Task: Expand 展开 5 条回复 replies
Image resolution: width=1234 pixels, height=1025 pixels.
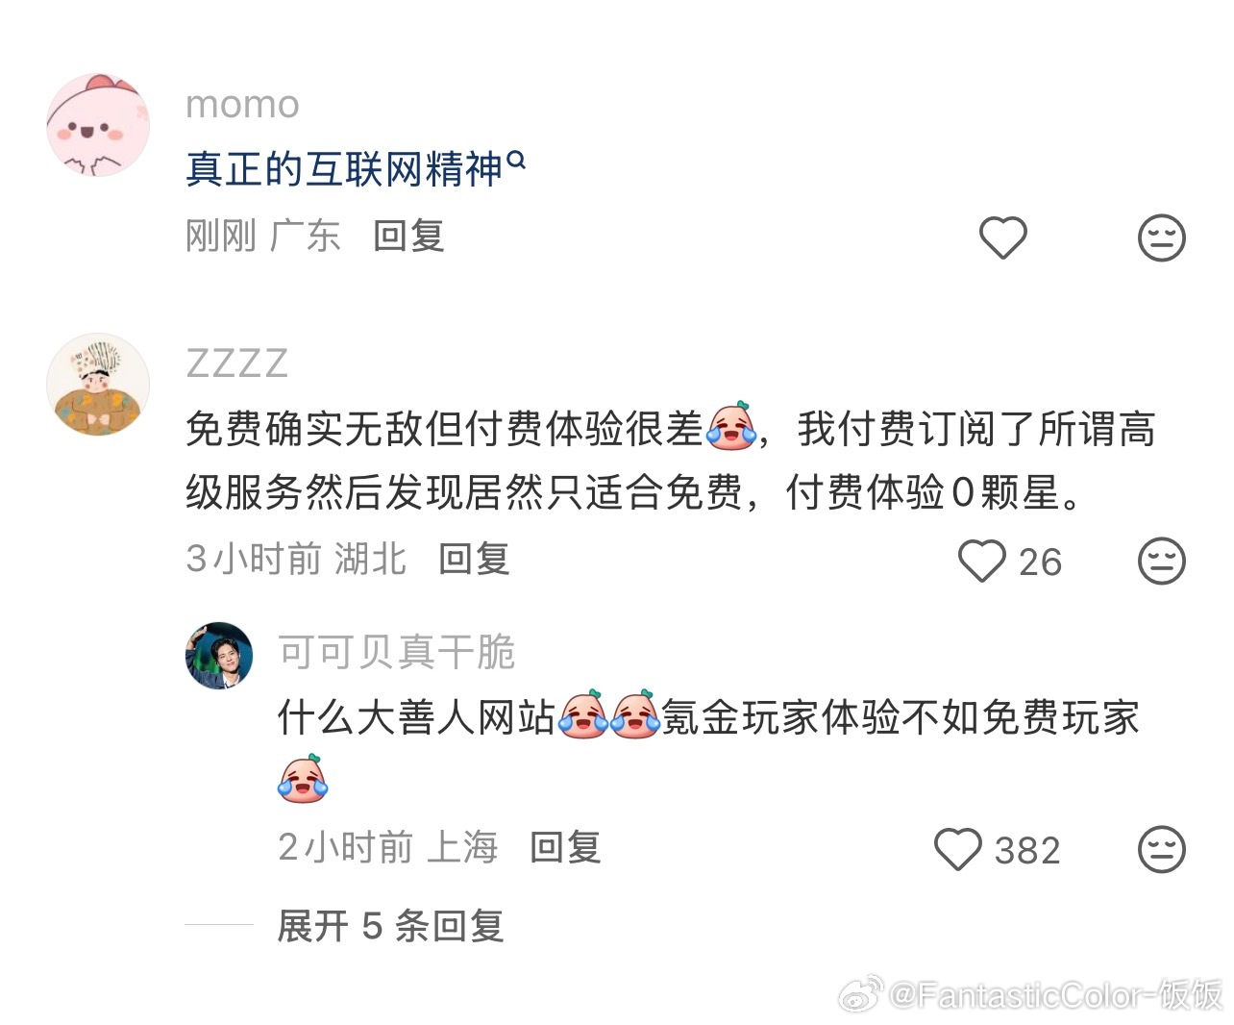Action: pos(390,926)
